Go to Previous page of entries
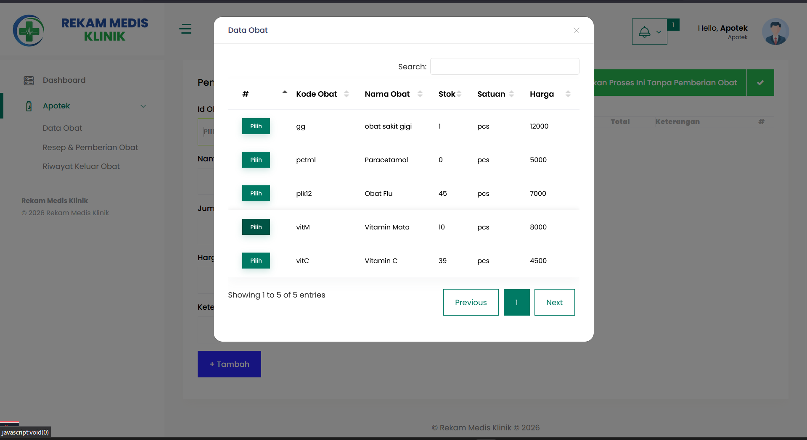 (471, 303)
